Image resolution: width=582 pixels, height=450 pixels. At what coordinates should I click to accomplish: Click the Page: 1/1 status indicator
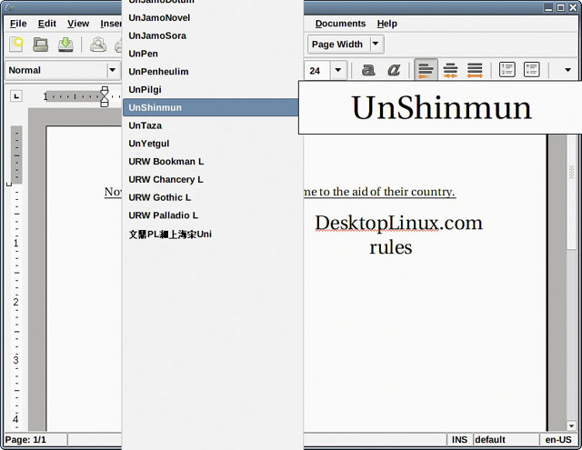(x=35, y=440)
